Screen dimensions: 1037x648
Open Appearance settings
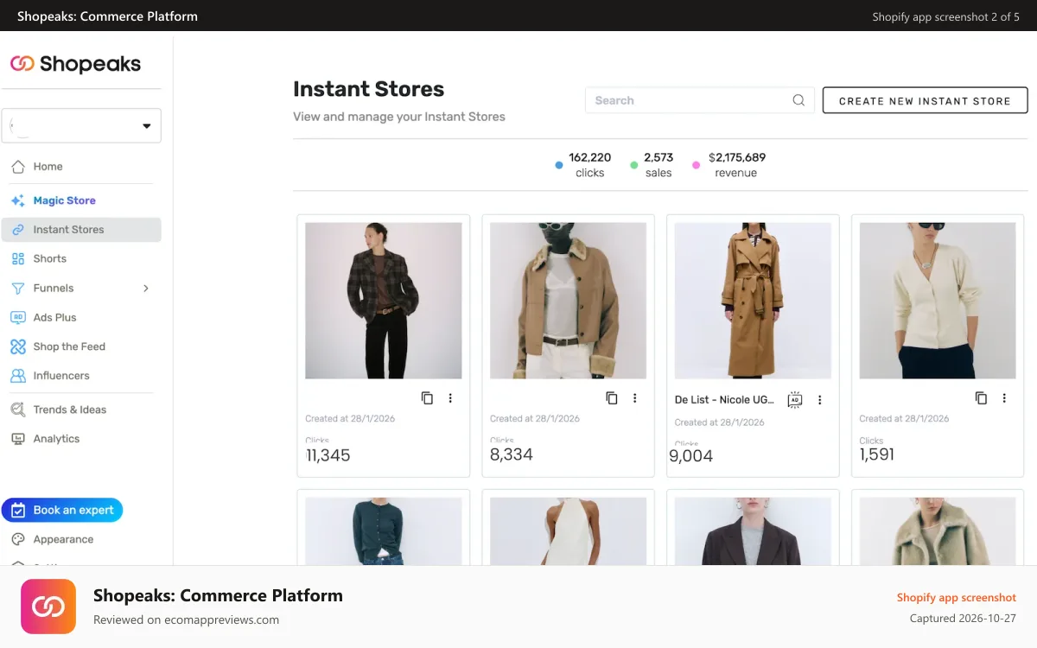point(63,539)
